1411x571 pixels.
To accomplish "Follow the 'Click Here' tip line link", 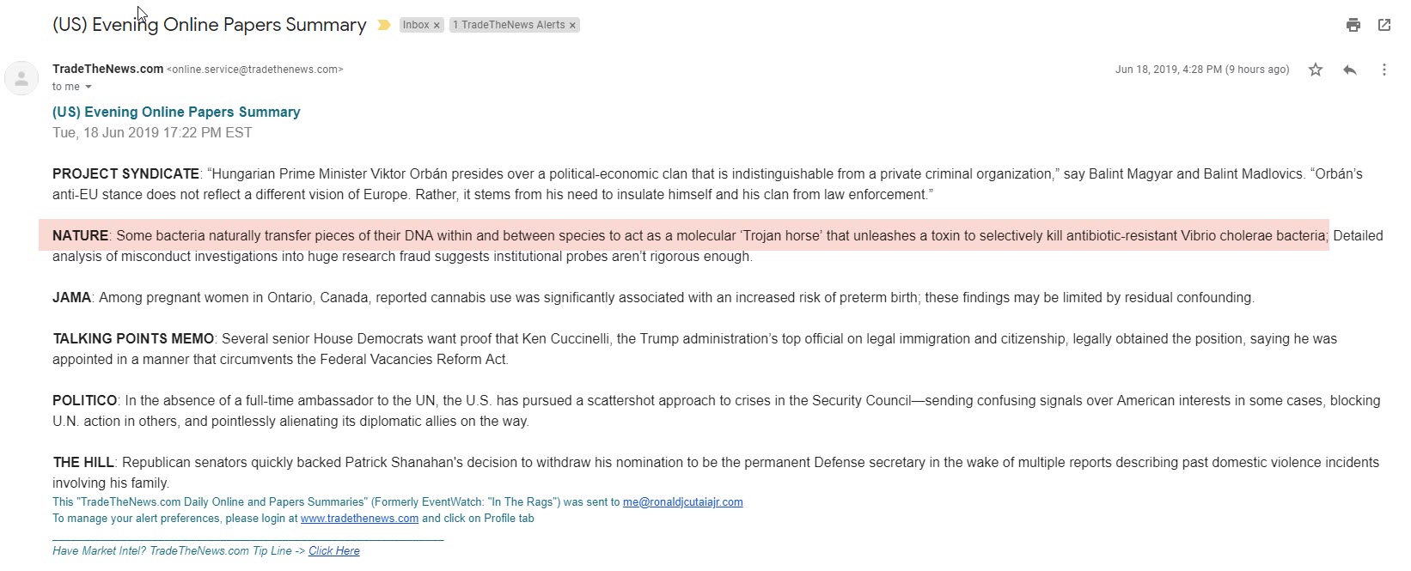I will (x=334, y=551).
